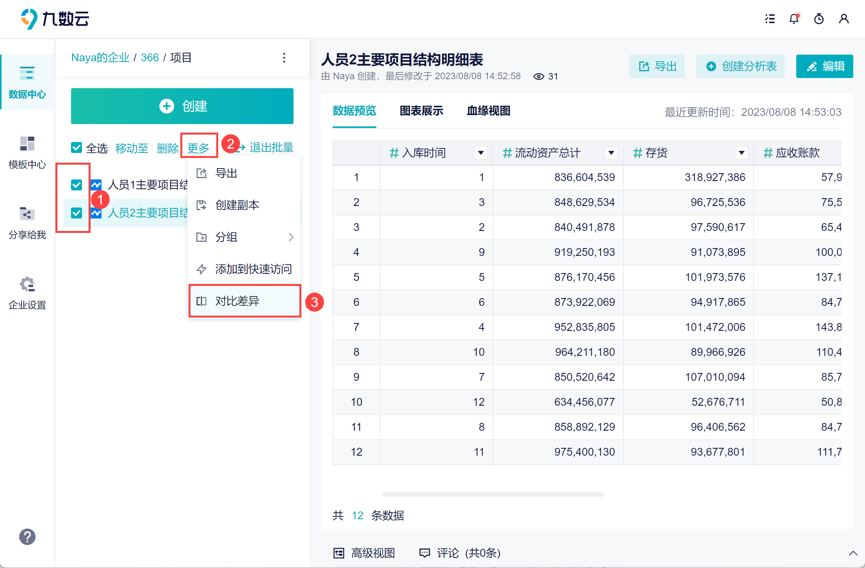Click the cell 836,604,539
This screenshot has width=865, height=568.
(x=558, y=177)
